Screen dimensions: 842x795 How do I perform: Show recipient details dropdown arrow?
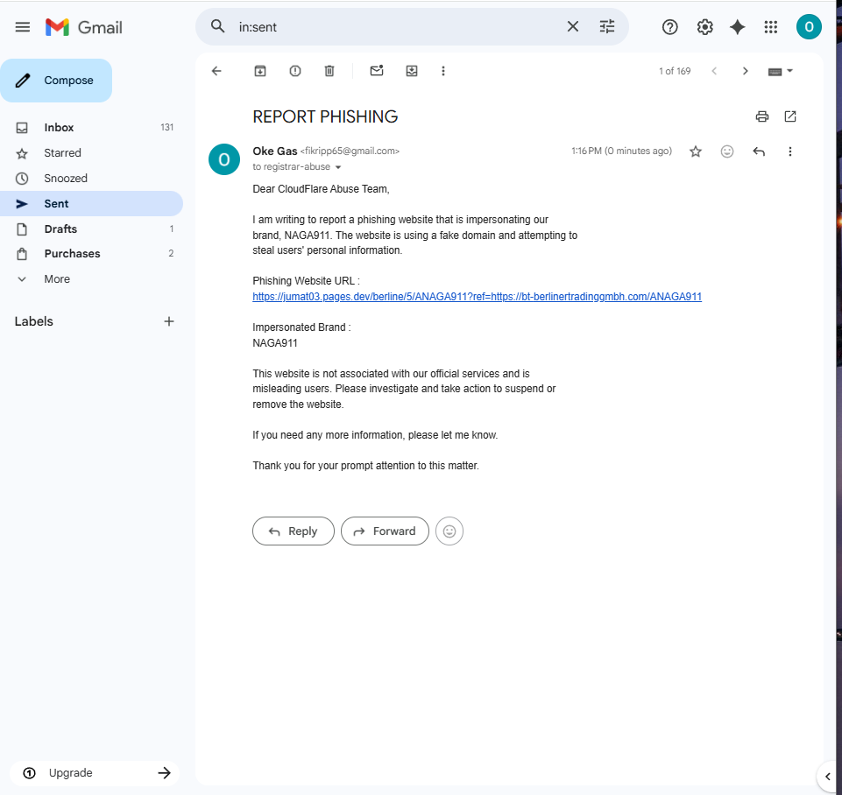[338, 167]
